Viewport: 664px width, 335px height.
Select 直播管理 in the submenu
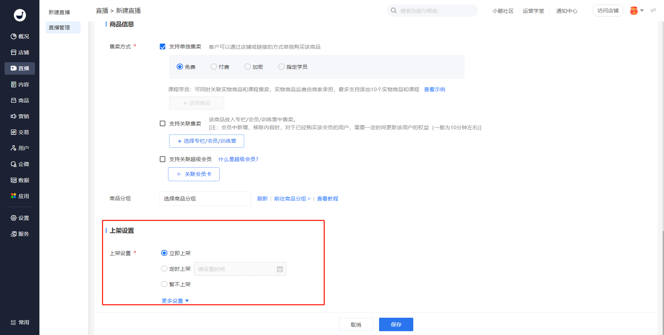tap(59, 28)
